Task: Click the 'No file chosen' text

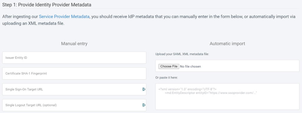Action: tap(191, 67)
